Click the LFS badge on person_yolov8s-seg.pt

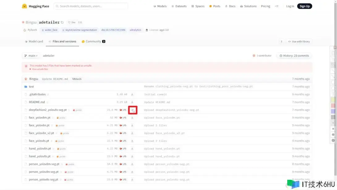pos(123,180)
